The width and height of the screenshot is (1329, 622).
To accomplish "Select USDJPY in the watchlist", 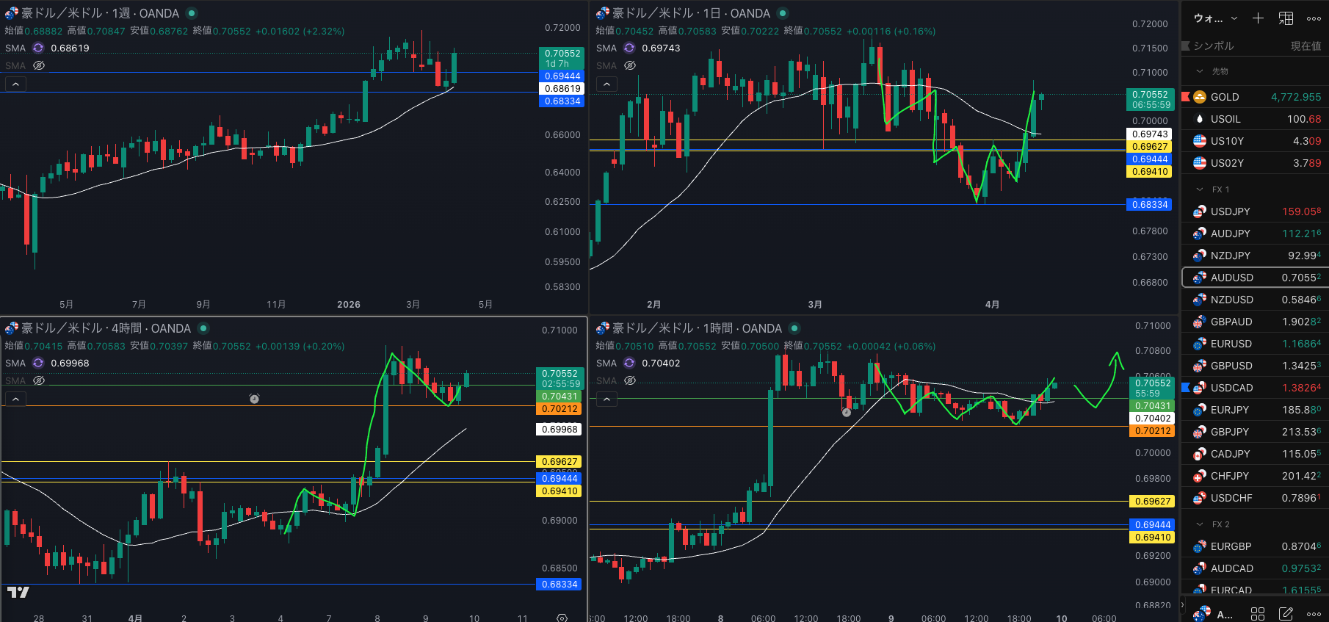I will tap(1230, 211).
